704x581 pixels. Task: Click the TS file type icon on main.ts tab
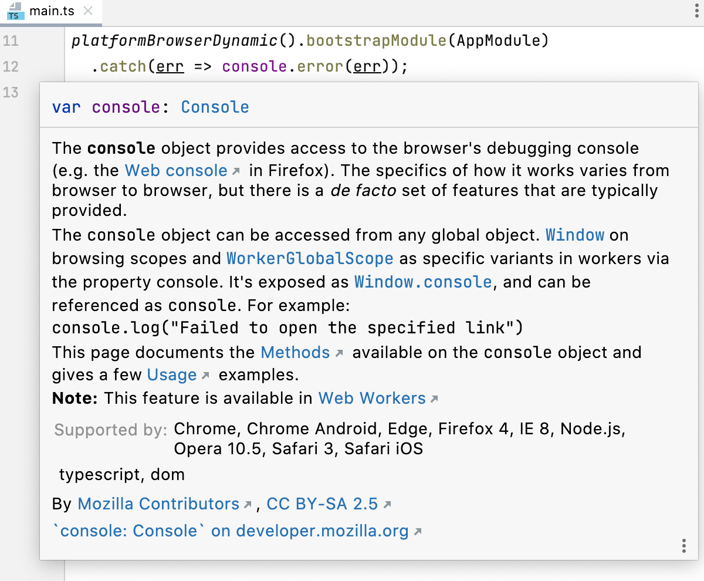click(13, 12)
